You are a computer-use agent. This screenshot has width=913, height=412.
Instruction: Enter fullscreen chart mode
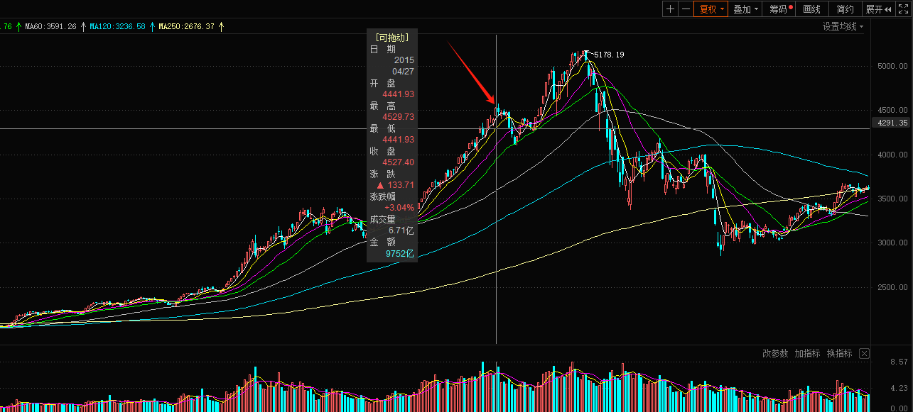[x=904, y=9]
